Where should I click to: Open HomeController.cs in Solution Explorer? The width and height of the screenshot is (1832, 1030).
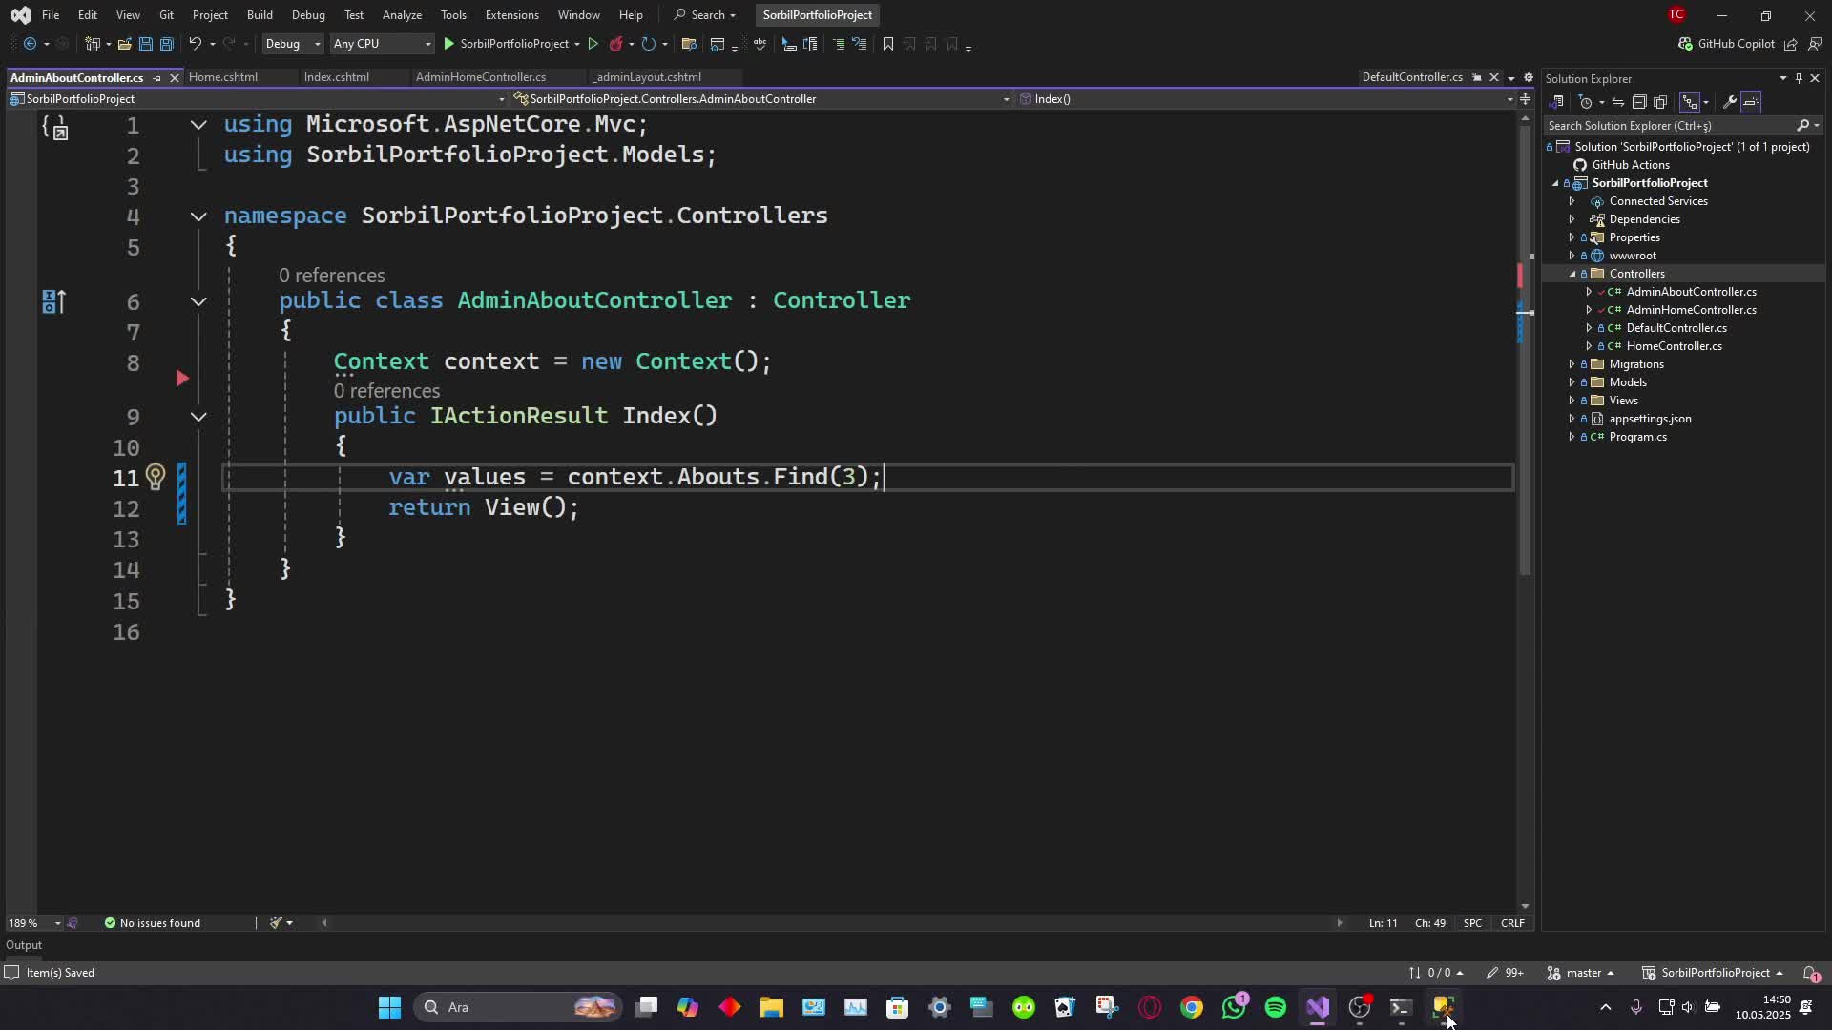pyautogui.click(x=1674, y=346)
